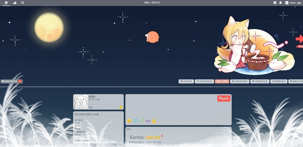Viewport: 303px width, 147px height.
Task: Click the red Karma down arrow
Action: pos(162,136)
